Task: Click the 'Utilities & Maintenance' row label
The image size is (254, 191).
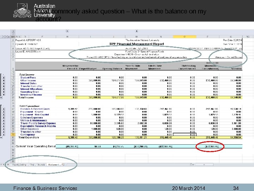Action: pos(34,121)
